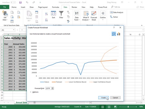
Task: Click Queries & Connections icon
Action: (x=37, y=12)
